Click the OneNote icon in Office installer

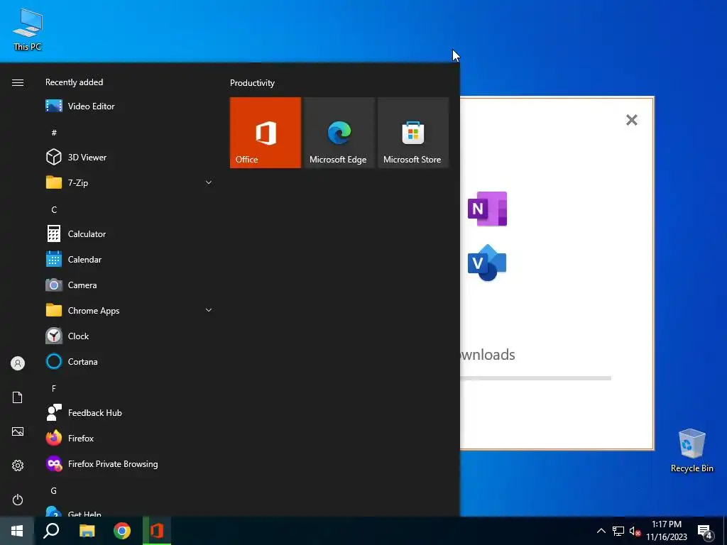pos(487,209)
